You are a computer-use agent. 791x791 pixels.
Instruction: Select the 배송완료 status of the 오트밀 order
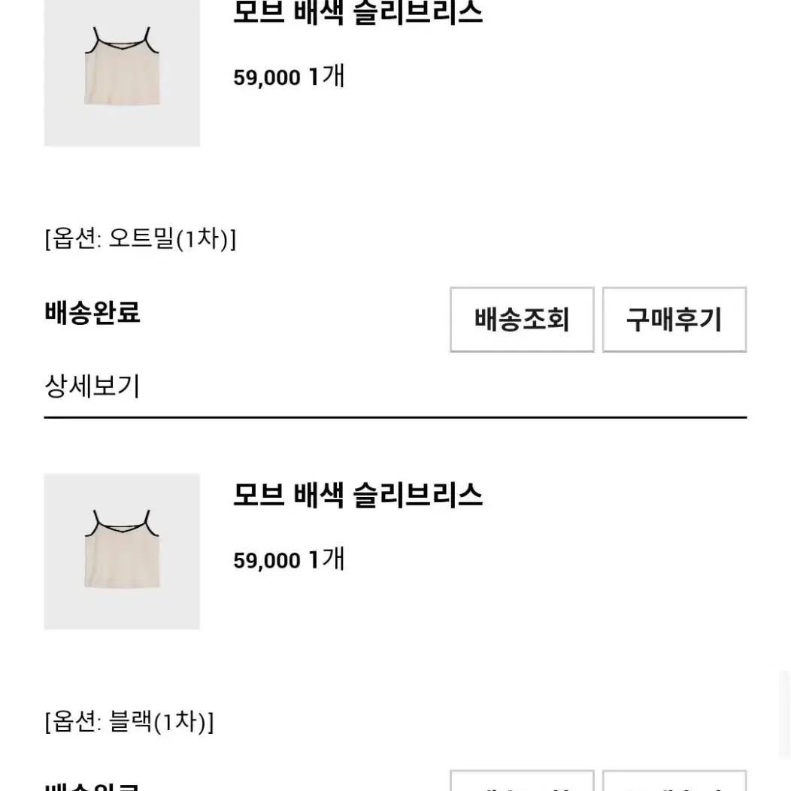click(x=92, y=312)
